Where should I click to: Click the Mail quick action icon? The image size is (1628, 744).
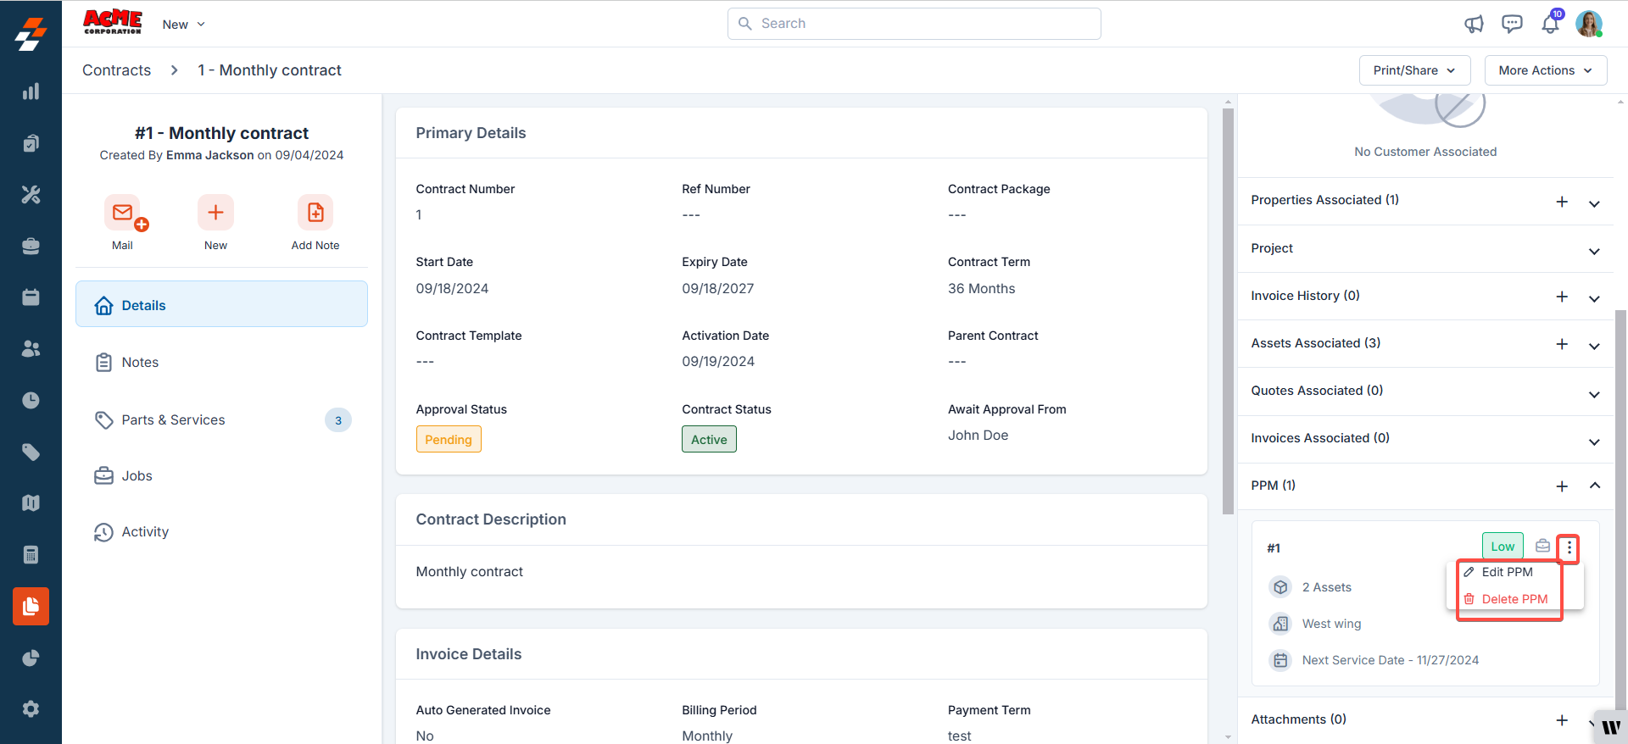tap(123, 213)
